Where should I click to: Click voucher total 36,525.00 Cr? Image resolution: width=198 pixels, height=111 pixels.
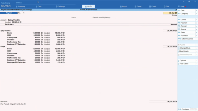point(172,101)
